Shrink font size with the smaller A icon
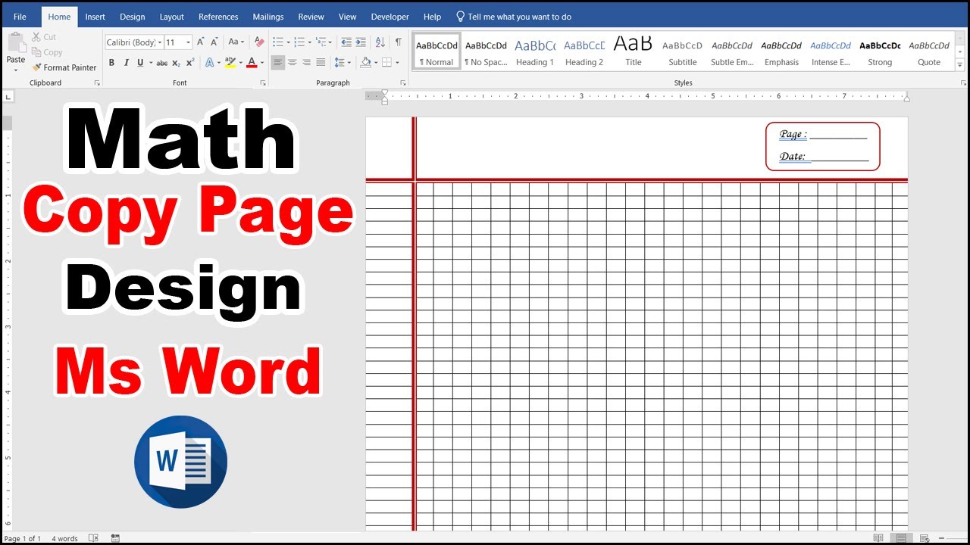Image resolution: width=970 pixels, height=545 pixels. click(x=214, y=42)
